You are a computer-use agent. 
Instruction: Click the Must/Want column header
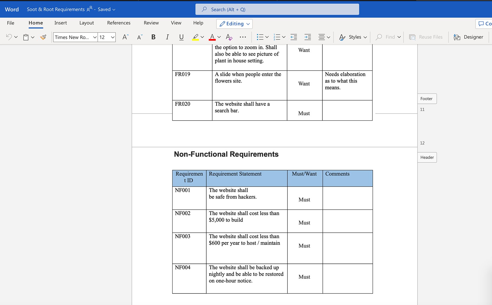(x=305, y=178)
